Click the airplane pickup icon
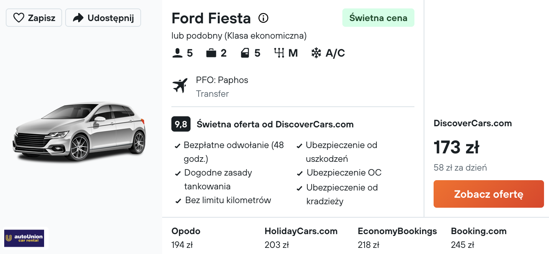The width and height of the screenshot is (549, 254). tap(180, 85)
